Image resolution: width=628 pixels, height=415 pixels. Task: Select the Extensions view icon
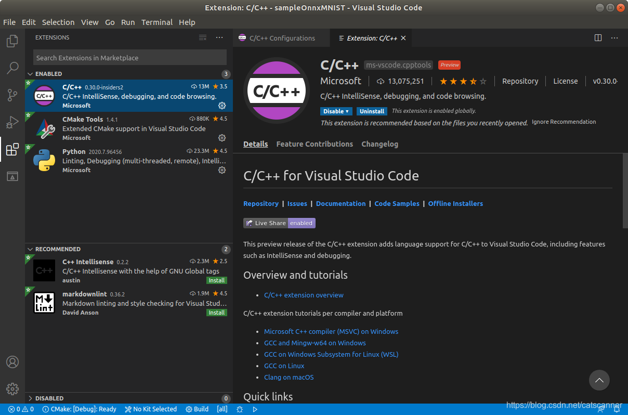(12, 150)
